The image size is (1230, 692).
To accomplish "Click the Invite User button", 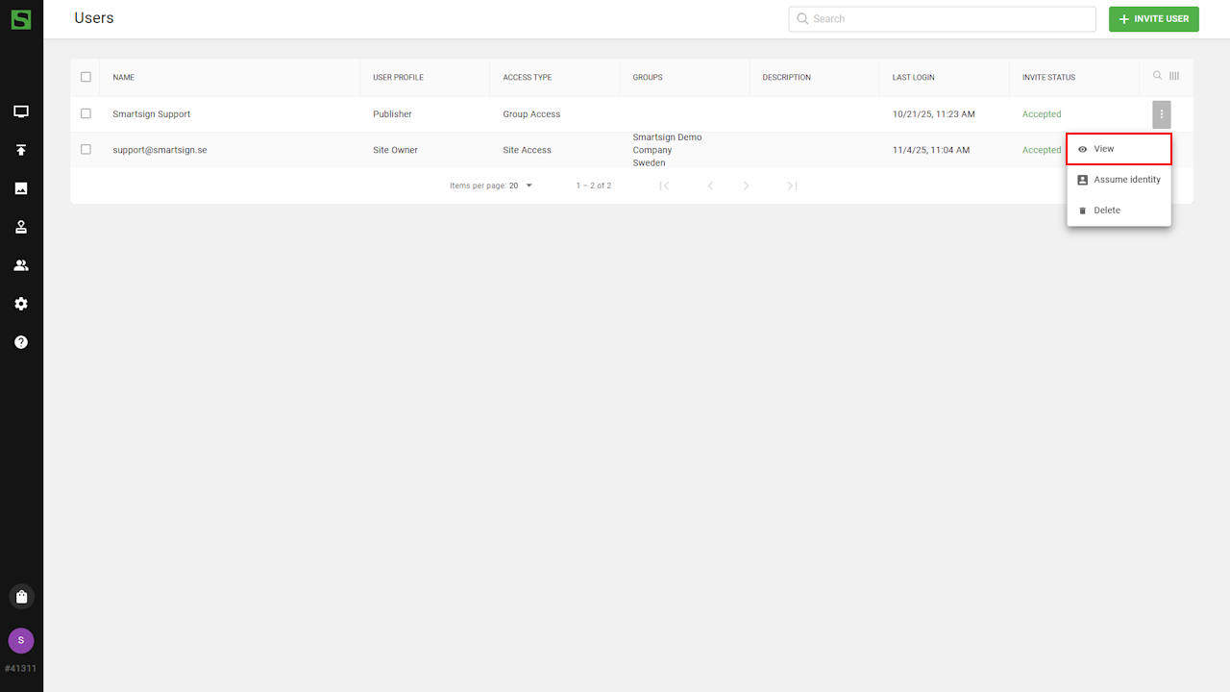I will click(1153, 19).
